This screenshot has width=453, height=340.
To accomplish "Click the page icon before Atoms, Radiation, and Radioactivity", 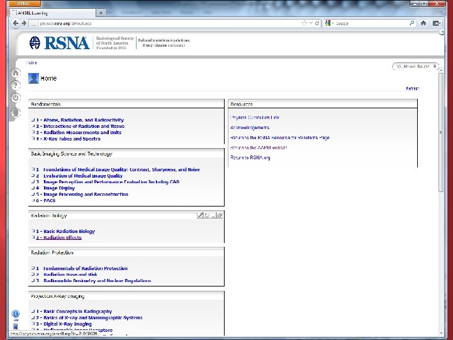I will [33, 120].
